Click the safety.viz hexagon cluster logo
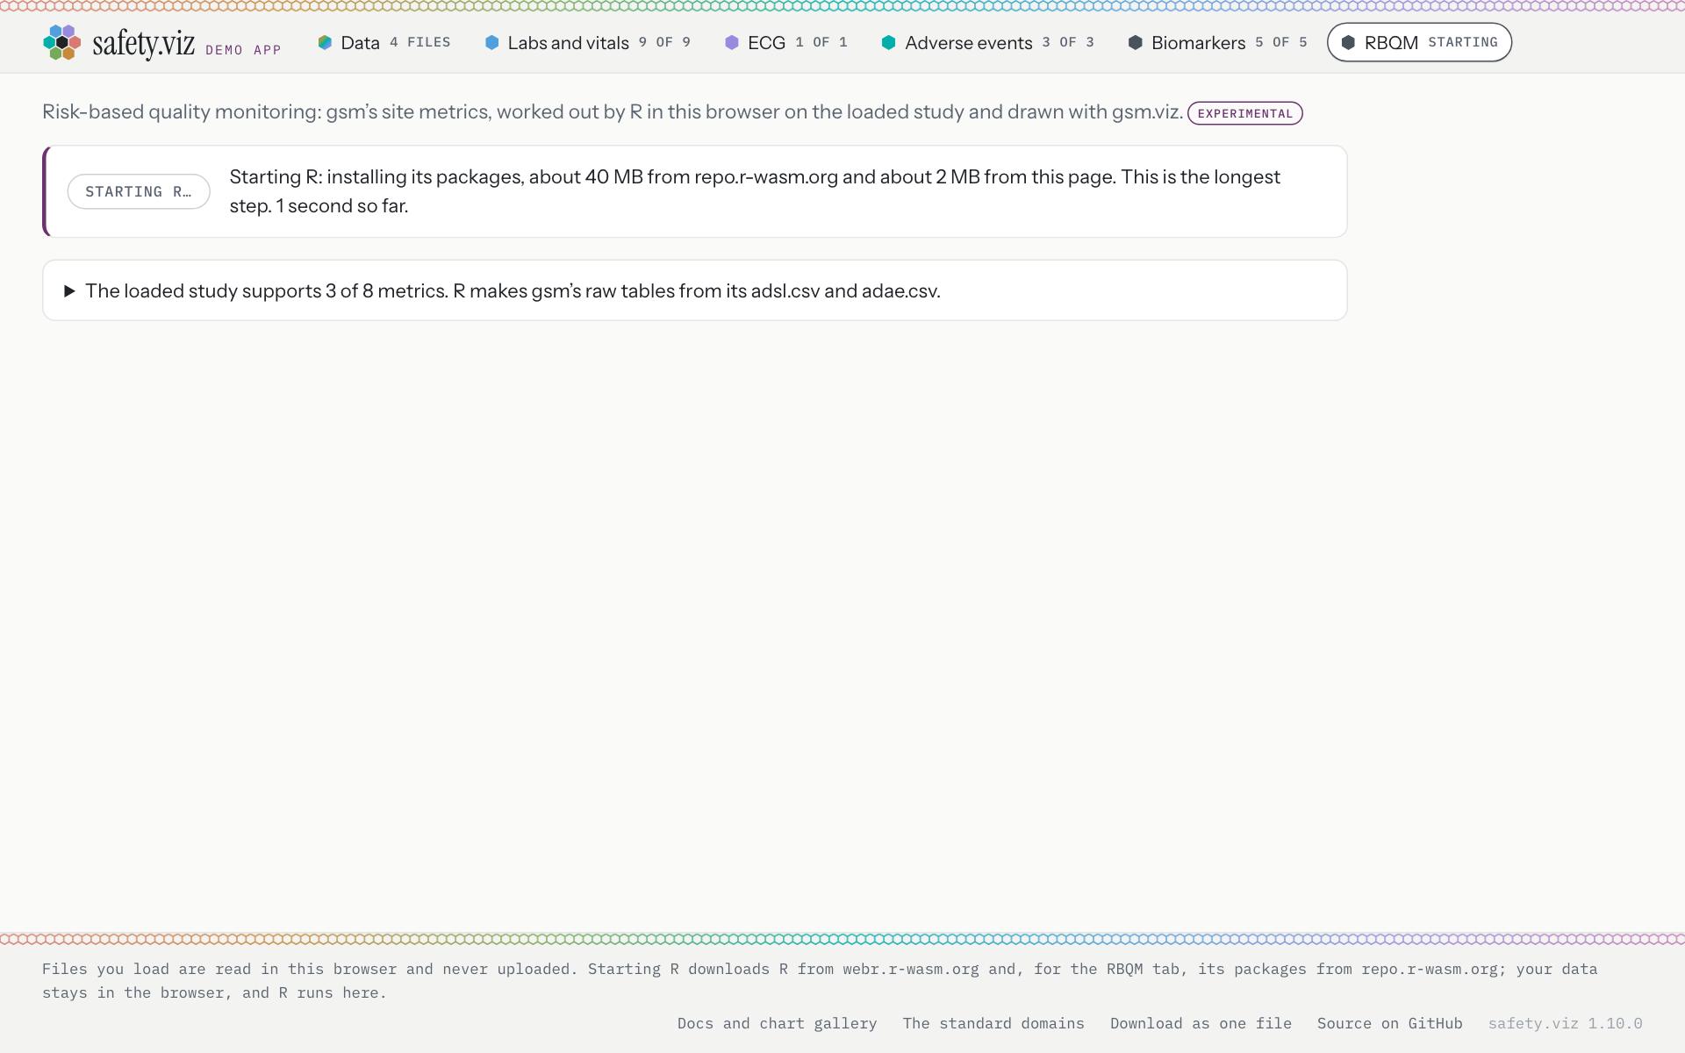Viewport: 1685px width, 1053px height. (62, 42)
